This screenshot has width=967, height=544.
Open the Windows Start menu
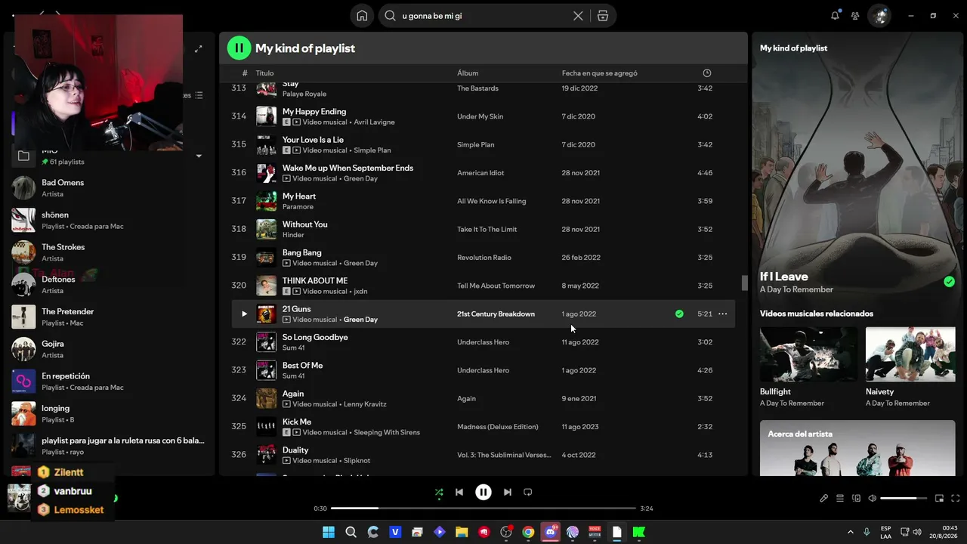329,532
